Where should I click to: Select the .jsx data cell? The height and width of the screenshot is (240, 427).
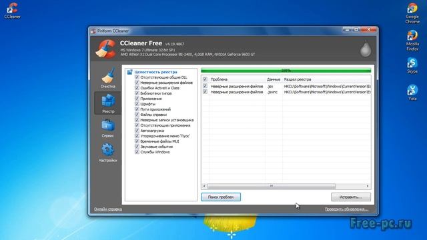270,86
